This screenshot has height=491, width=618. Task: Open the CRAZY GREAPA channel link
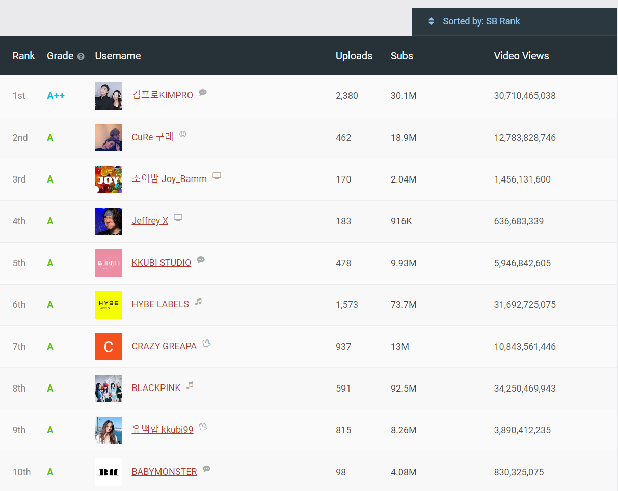(x=164, y=346)
